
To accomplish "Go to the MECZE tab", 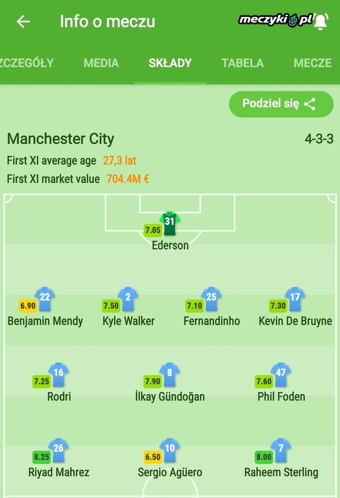I will coord(313,63).
